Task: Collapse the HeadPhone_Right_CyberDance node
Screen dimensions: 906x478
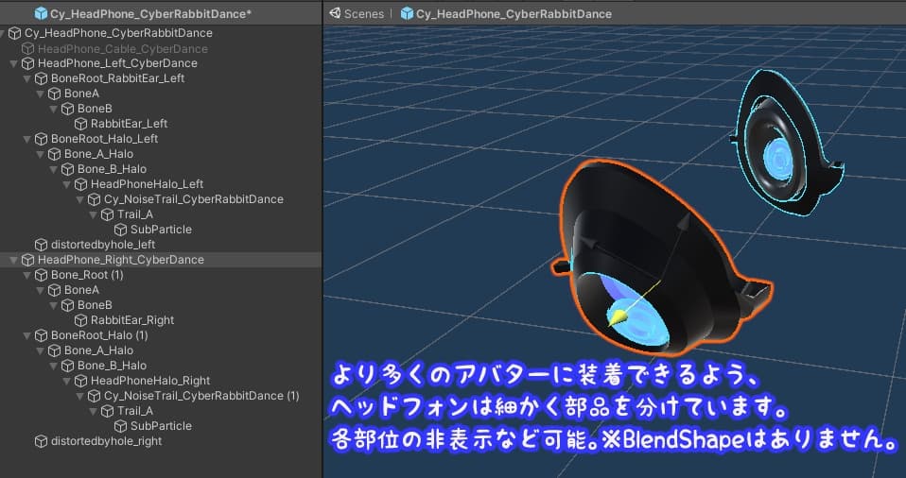Action: pos(14,260)
